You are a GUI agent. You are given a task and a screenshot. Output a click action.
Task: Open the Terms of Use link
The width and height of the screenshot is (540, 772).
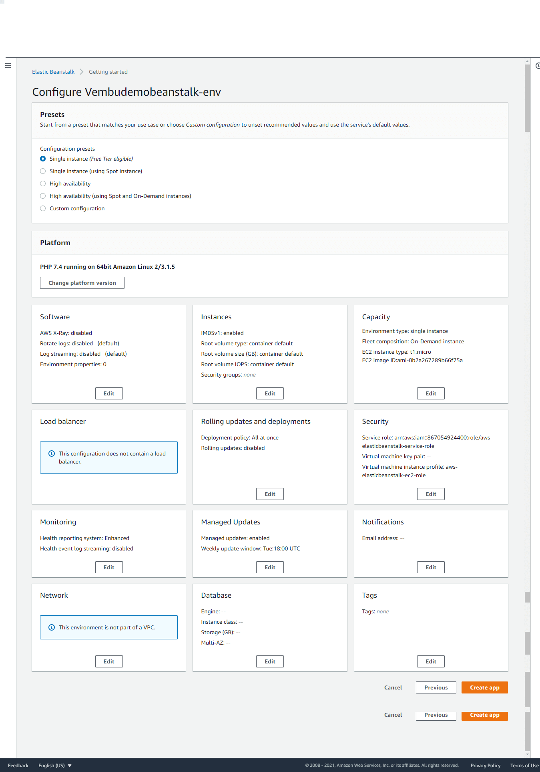point(524,765)
